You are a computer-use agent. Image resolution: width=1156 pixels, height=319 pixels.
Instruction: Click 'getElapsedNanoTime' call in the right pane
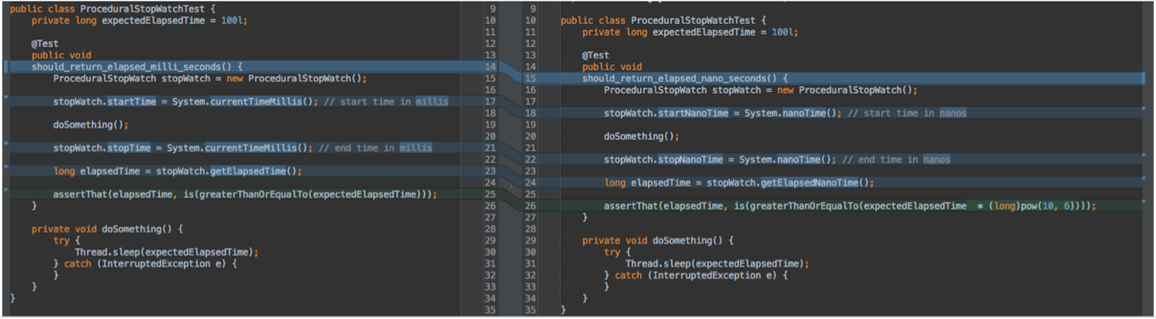pos(809,183)
